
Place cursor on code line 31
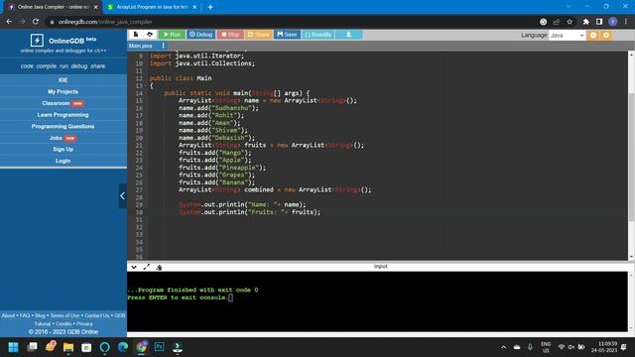coord(387,220)
